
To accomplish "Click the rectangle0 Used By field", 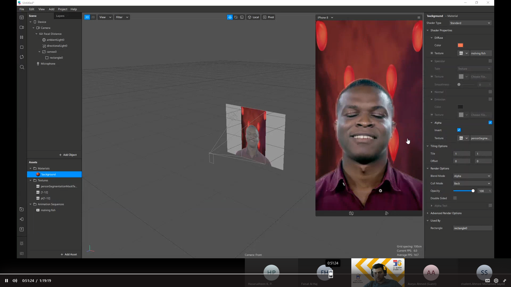I will [x=473, y=228].
